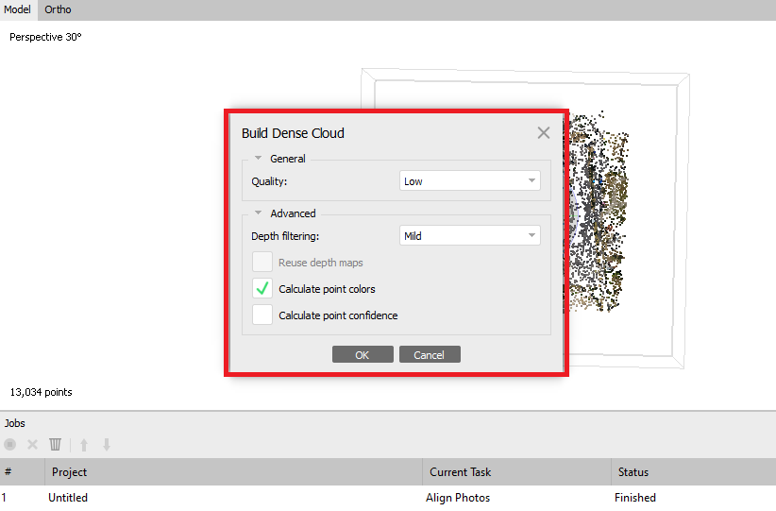The height and width of the screenshot is (511, 776).
Task: Collapse the Advanced section triangle
Action: (x=258, y=213)
